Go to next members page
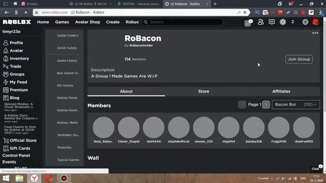This screenshot has height=183, width=326. [x=266, y=105]
